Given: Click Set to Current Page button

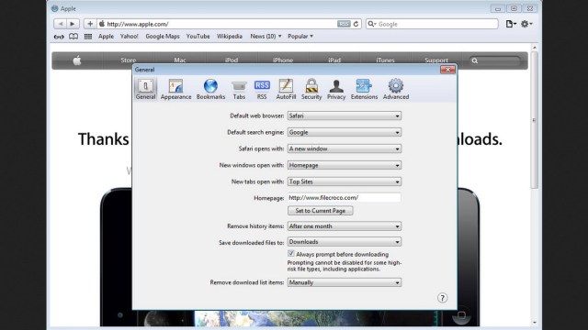Looking at the screenshot, I should 321,211.
